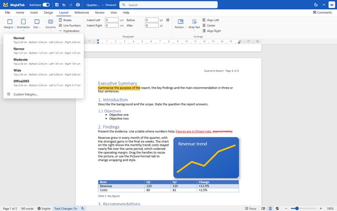Open Custom Margins dialog
The width and height of the screenshot is (337, 211).
pyautogui.click(x=44, y=94)
